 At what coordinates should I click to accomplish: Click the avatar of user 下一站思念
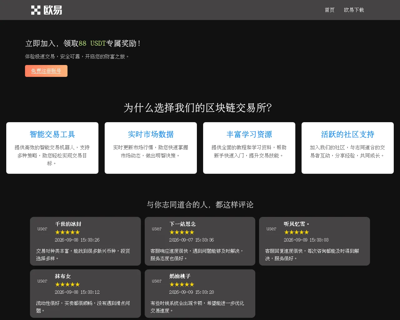(x=157, y=229)
